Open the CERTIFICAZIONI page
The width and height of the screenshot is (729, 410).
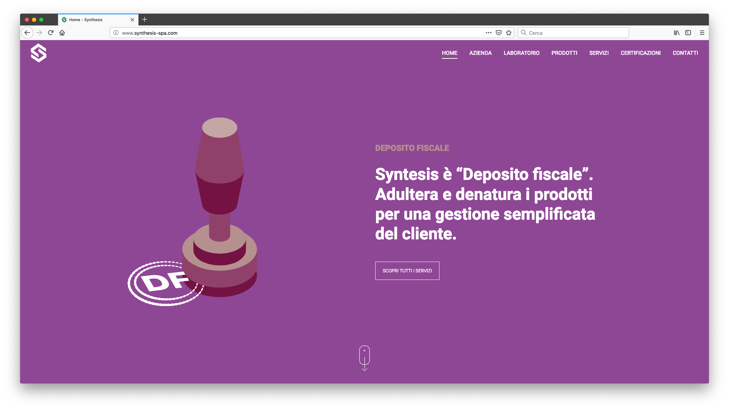tap(640, 53)
